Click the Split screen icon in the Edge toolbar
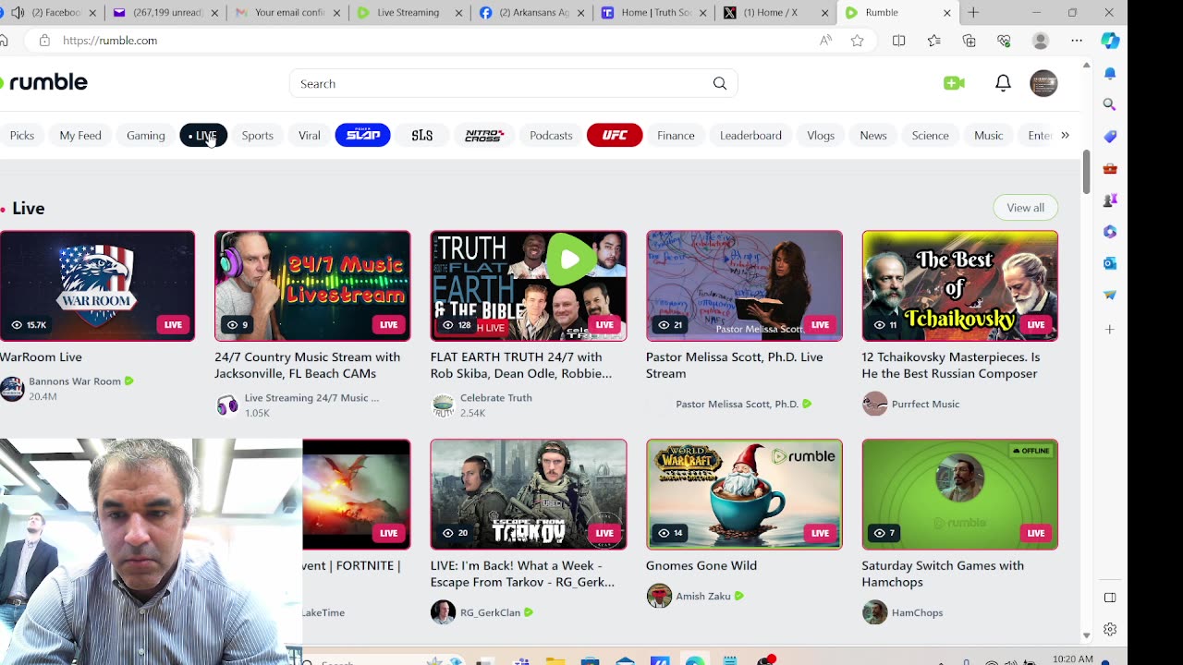The height and width of the screenshot is (665, 1183). pos(899,41)
